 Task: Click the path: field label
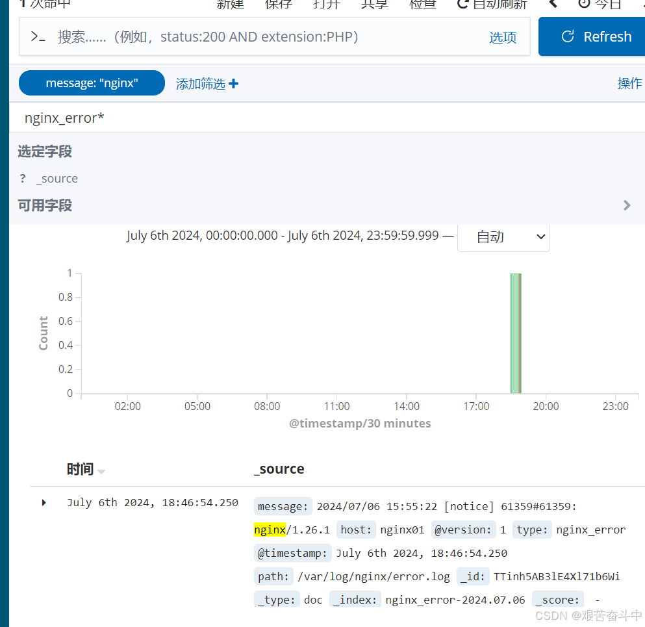pyautogui.click(x=273, y=576)
